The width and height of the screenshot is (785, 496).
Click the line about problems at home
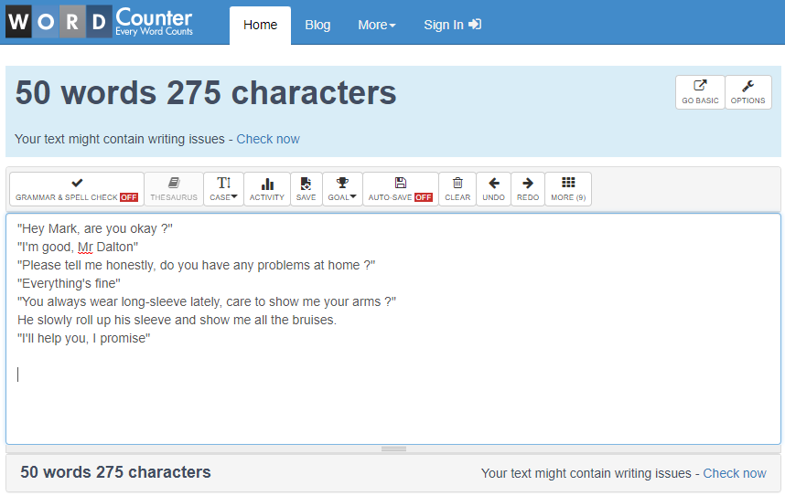coord(196,265)
